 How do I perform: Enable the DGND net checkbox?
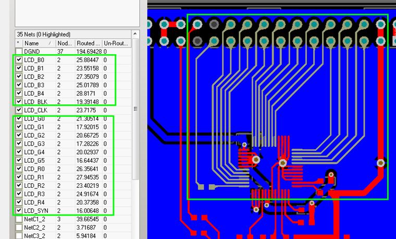pyautogui.click(x=19, y=52)
